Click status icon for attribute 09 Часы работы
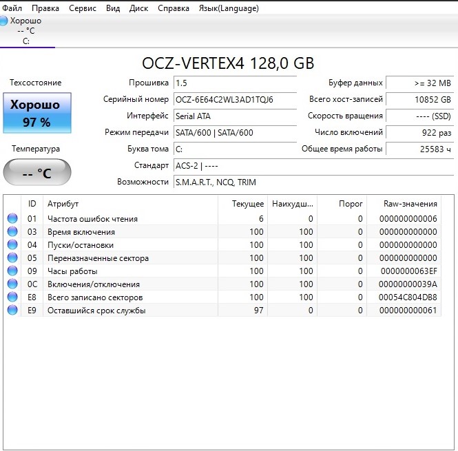Image resolution: width=458 pixels, height=451 pixels. click(12, 271)
